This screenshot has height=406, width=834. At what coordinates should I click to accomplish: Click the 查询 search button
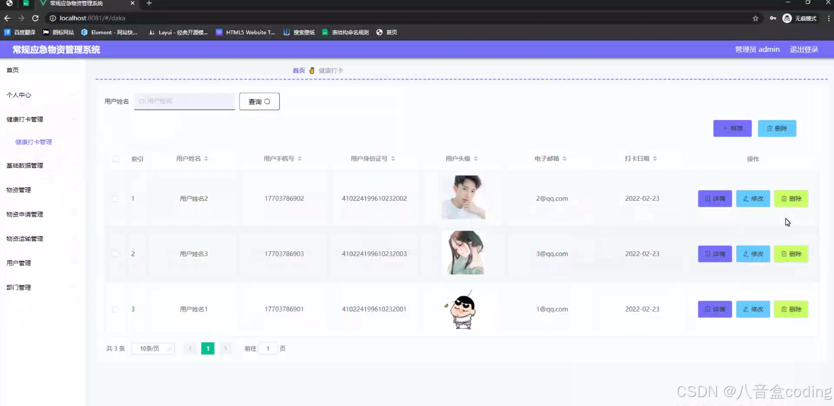pos(259,102)
